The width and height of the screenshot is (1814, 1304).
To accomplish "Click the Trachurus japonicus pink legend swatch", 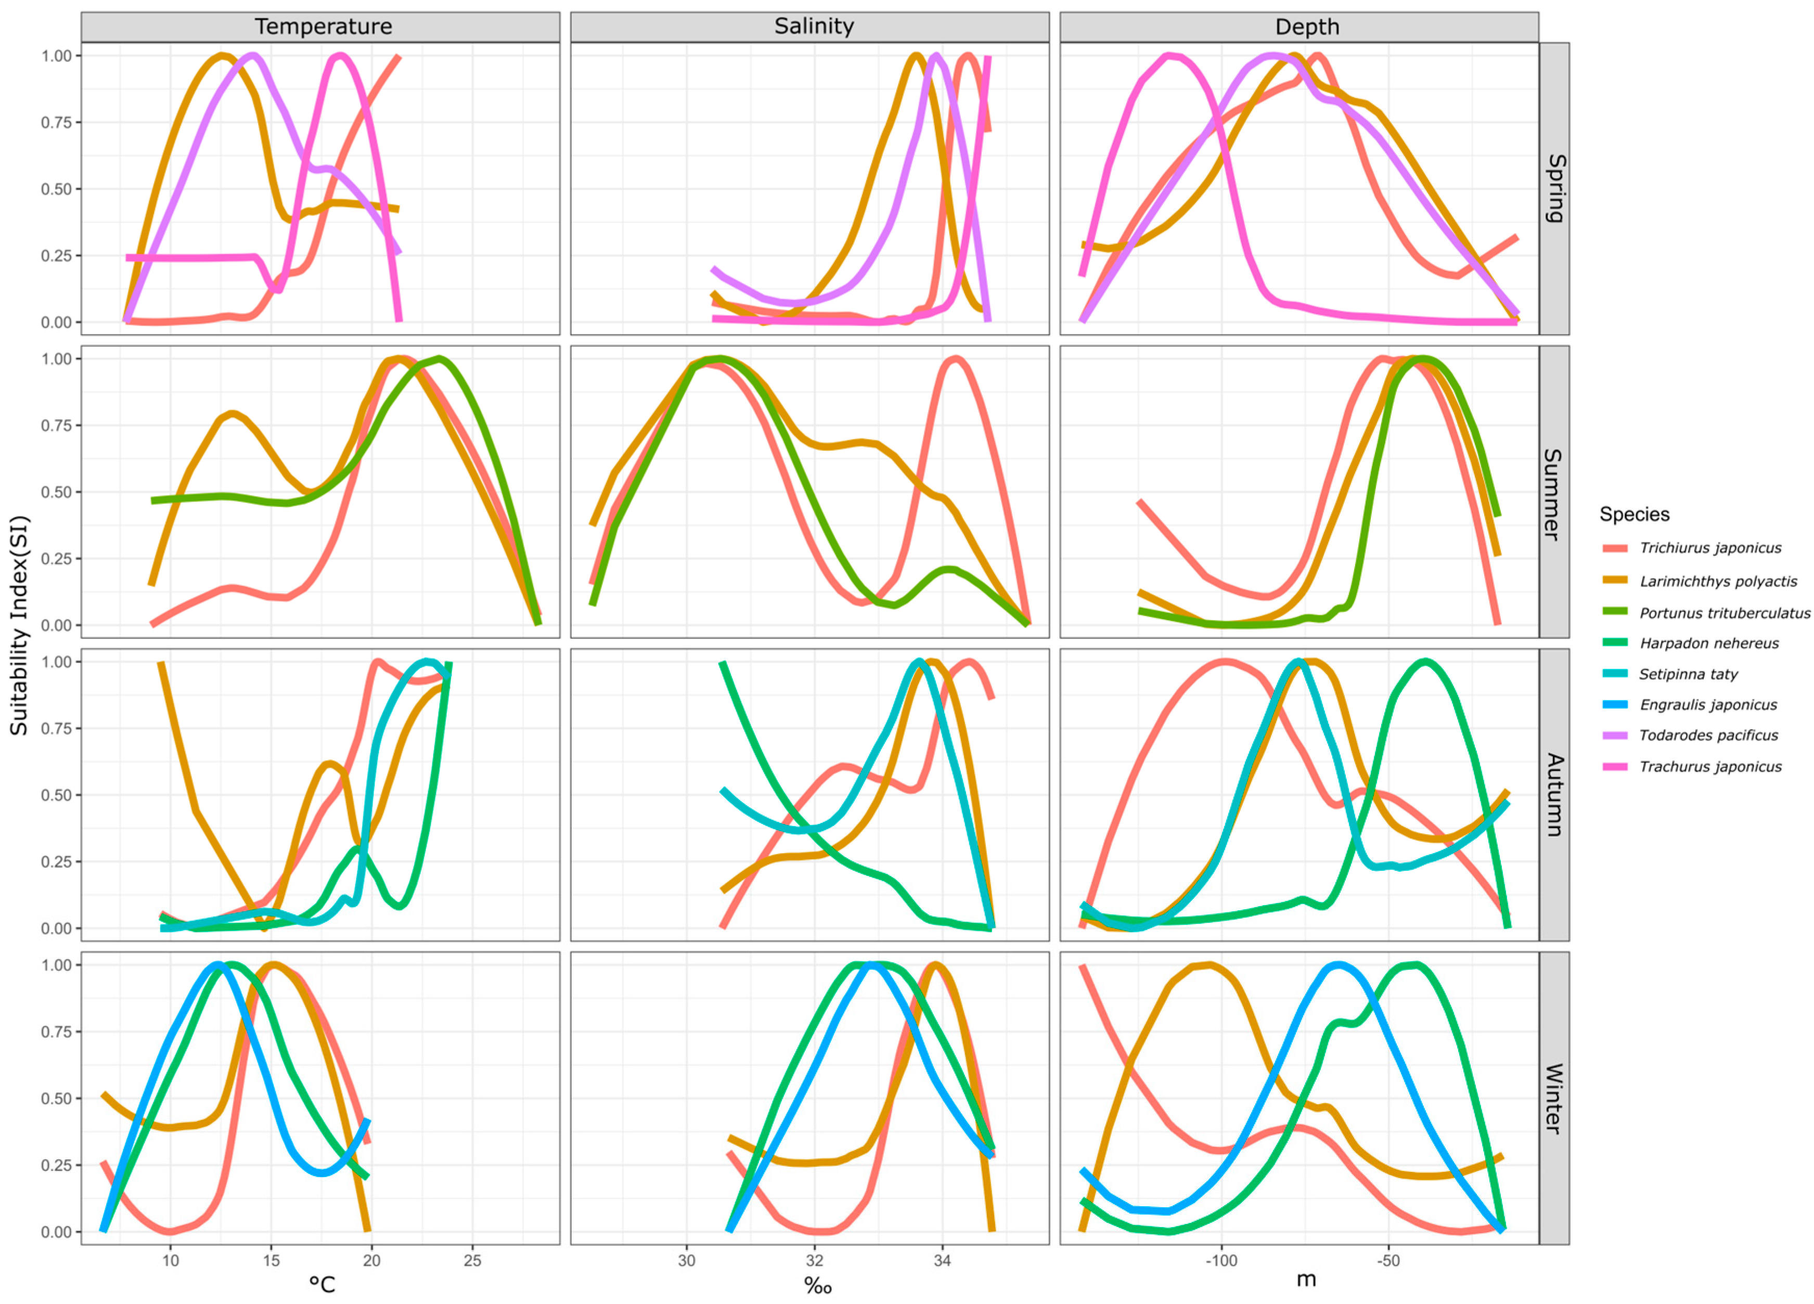I will 1615,767.
